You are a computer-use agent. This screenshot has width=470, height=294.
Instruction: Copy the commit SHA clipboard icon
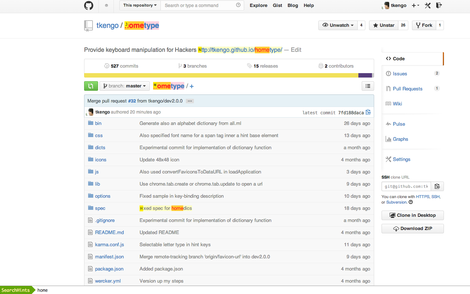tap(368, 112)
